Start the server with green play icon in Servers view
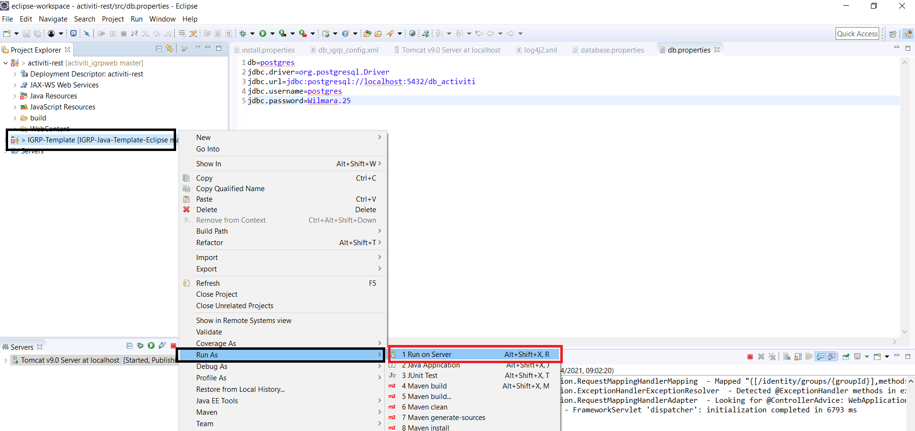The height and width of the screenshot is (431, 915). [x=151, y=345]
